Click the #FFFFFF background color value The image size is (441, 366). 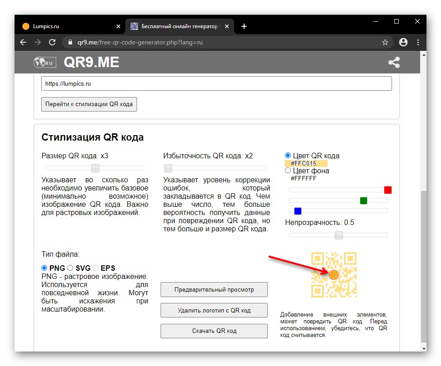(304, 178)
